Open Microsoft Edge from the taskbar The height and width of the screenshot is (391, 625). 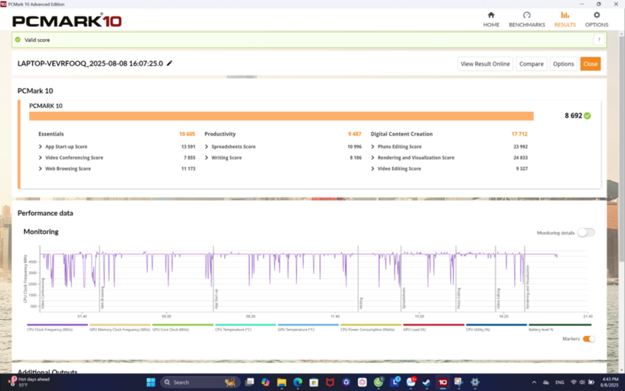click(x=298, y=382)
